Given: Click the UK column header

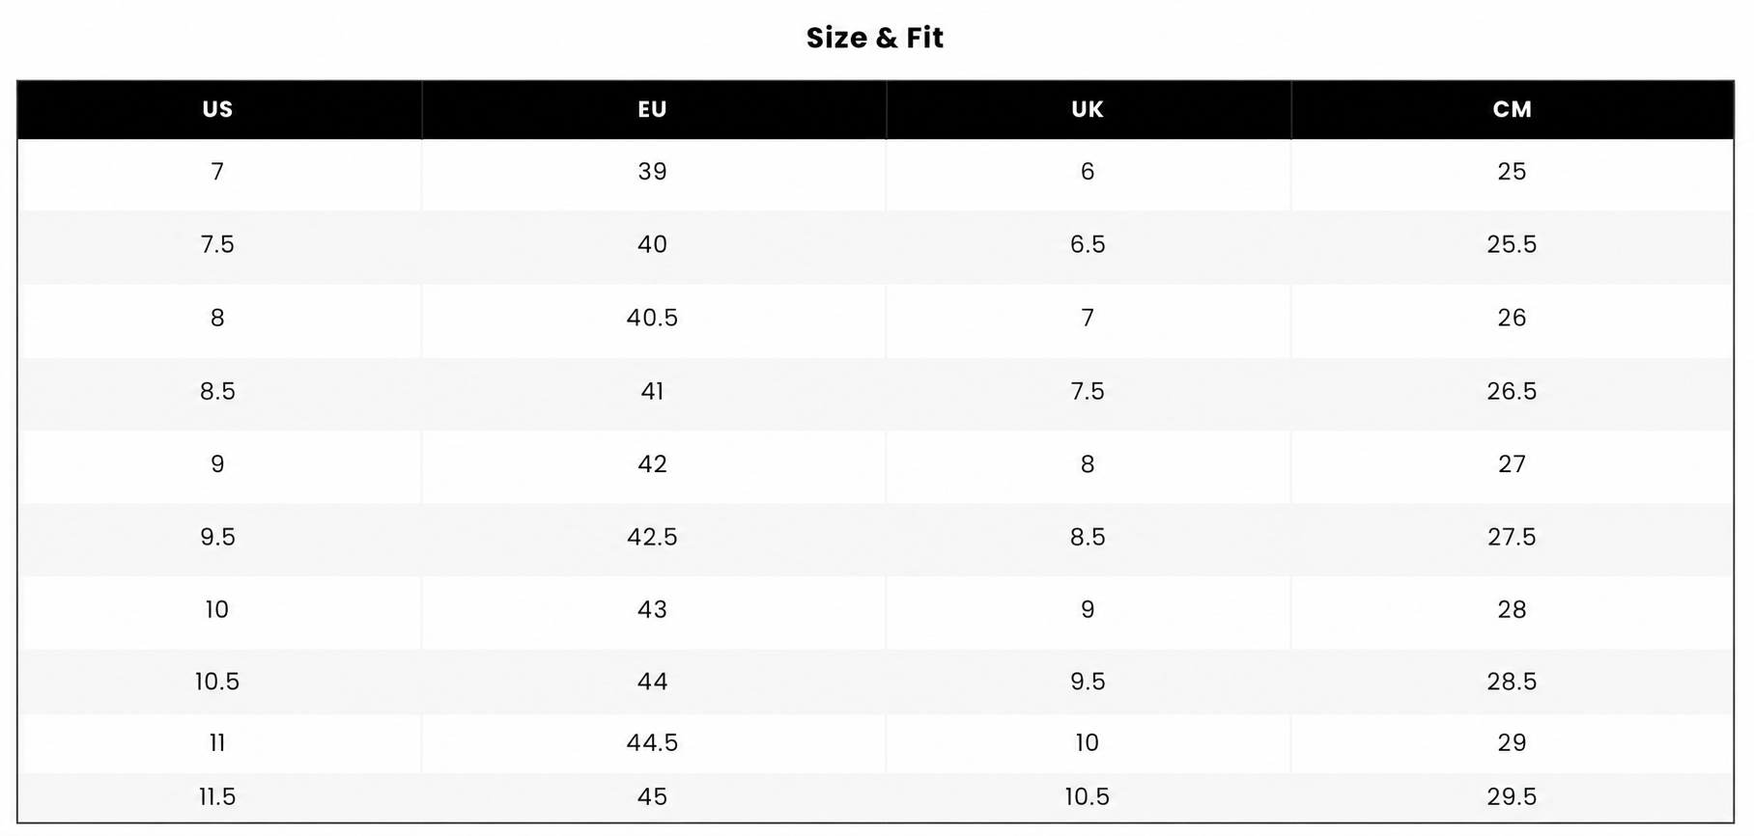Looking at the screenshot, I should pyautogui.click(x=1089, y=109).
